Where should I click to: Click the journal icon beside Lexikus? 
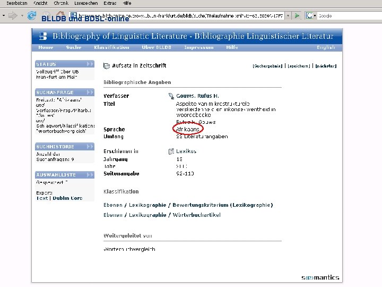(171, 151)
